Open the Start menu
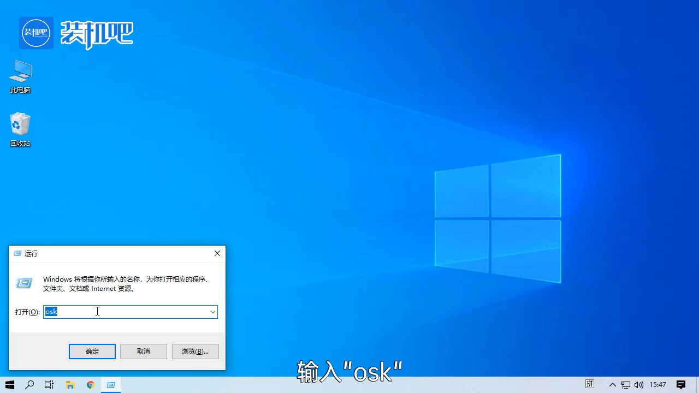Image resolution: width=699 pixels, height=393 pixels. pos(9,385)
